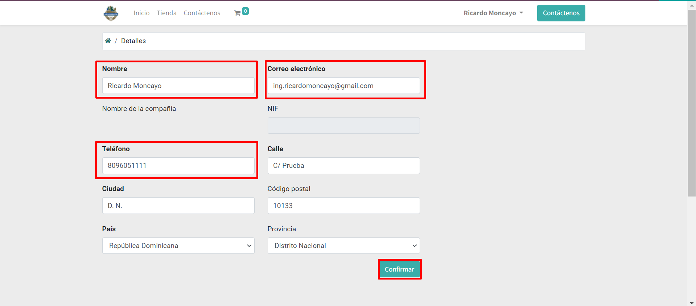Click the Nombre de la compañía label
The height and width of the screenshot is (306, 696).
[139, 108]
